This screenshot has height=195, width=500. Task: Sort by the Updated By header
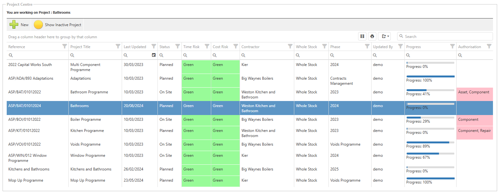point(383,47)
